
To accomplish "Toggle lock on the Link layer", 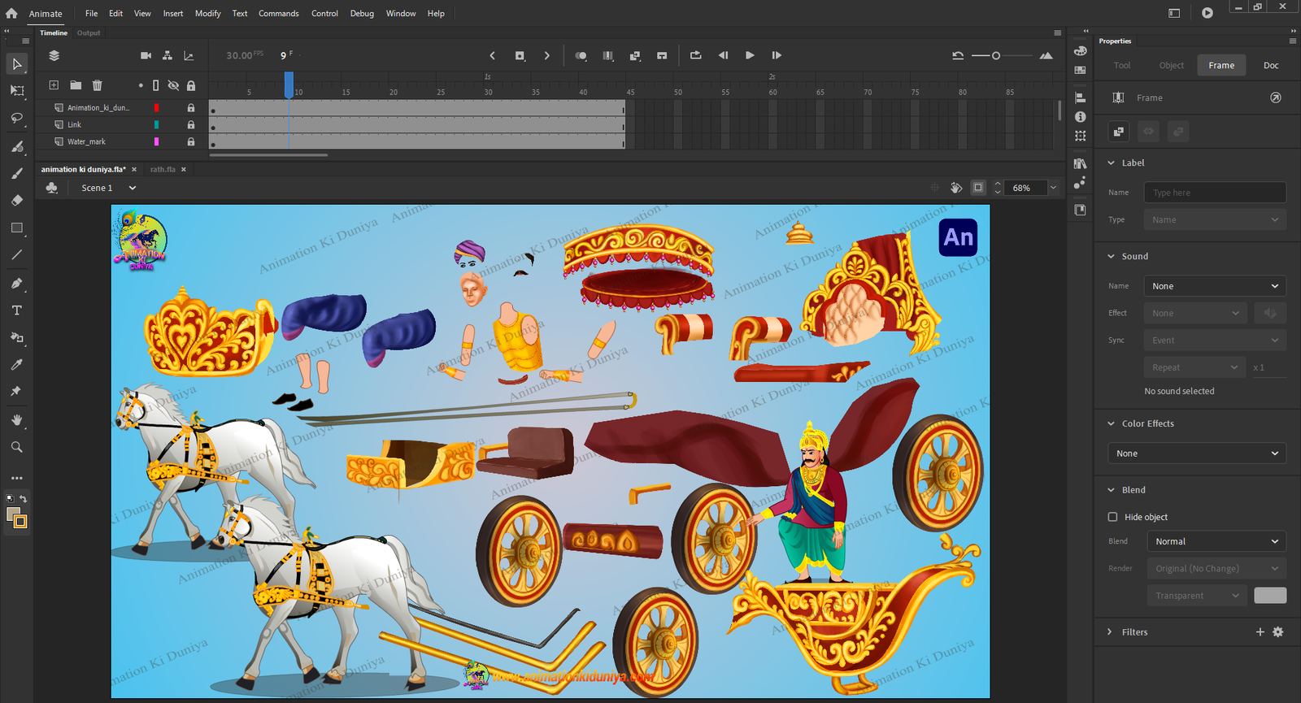I will pos(191,124).
